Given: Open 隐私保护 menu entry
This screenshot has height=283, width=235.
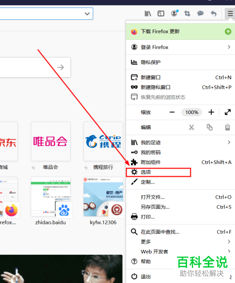Looking at the screenshot, I should tap(180, 62).
